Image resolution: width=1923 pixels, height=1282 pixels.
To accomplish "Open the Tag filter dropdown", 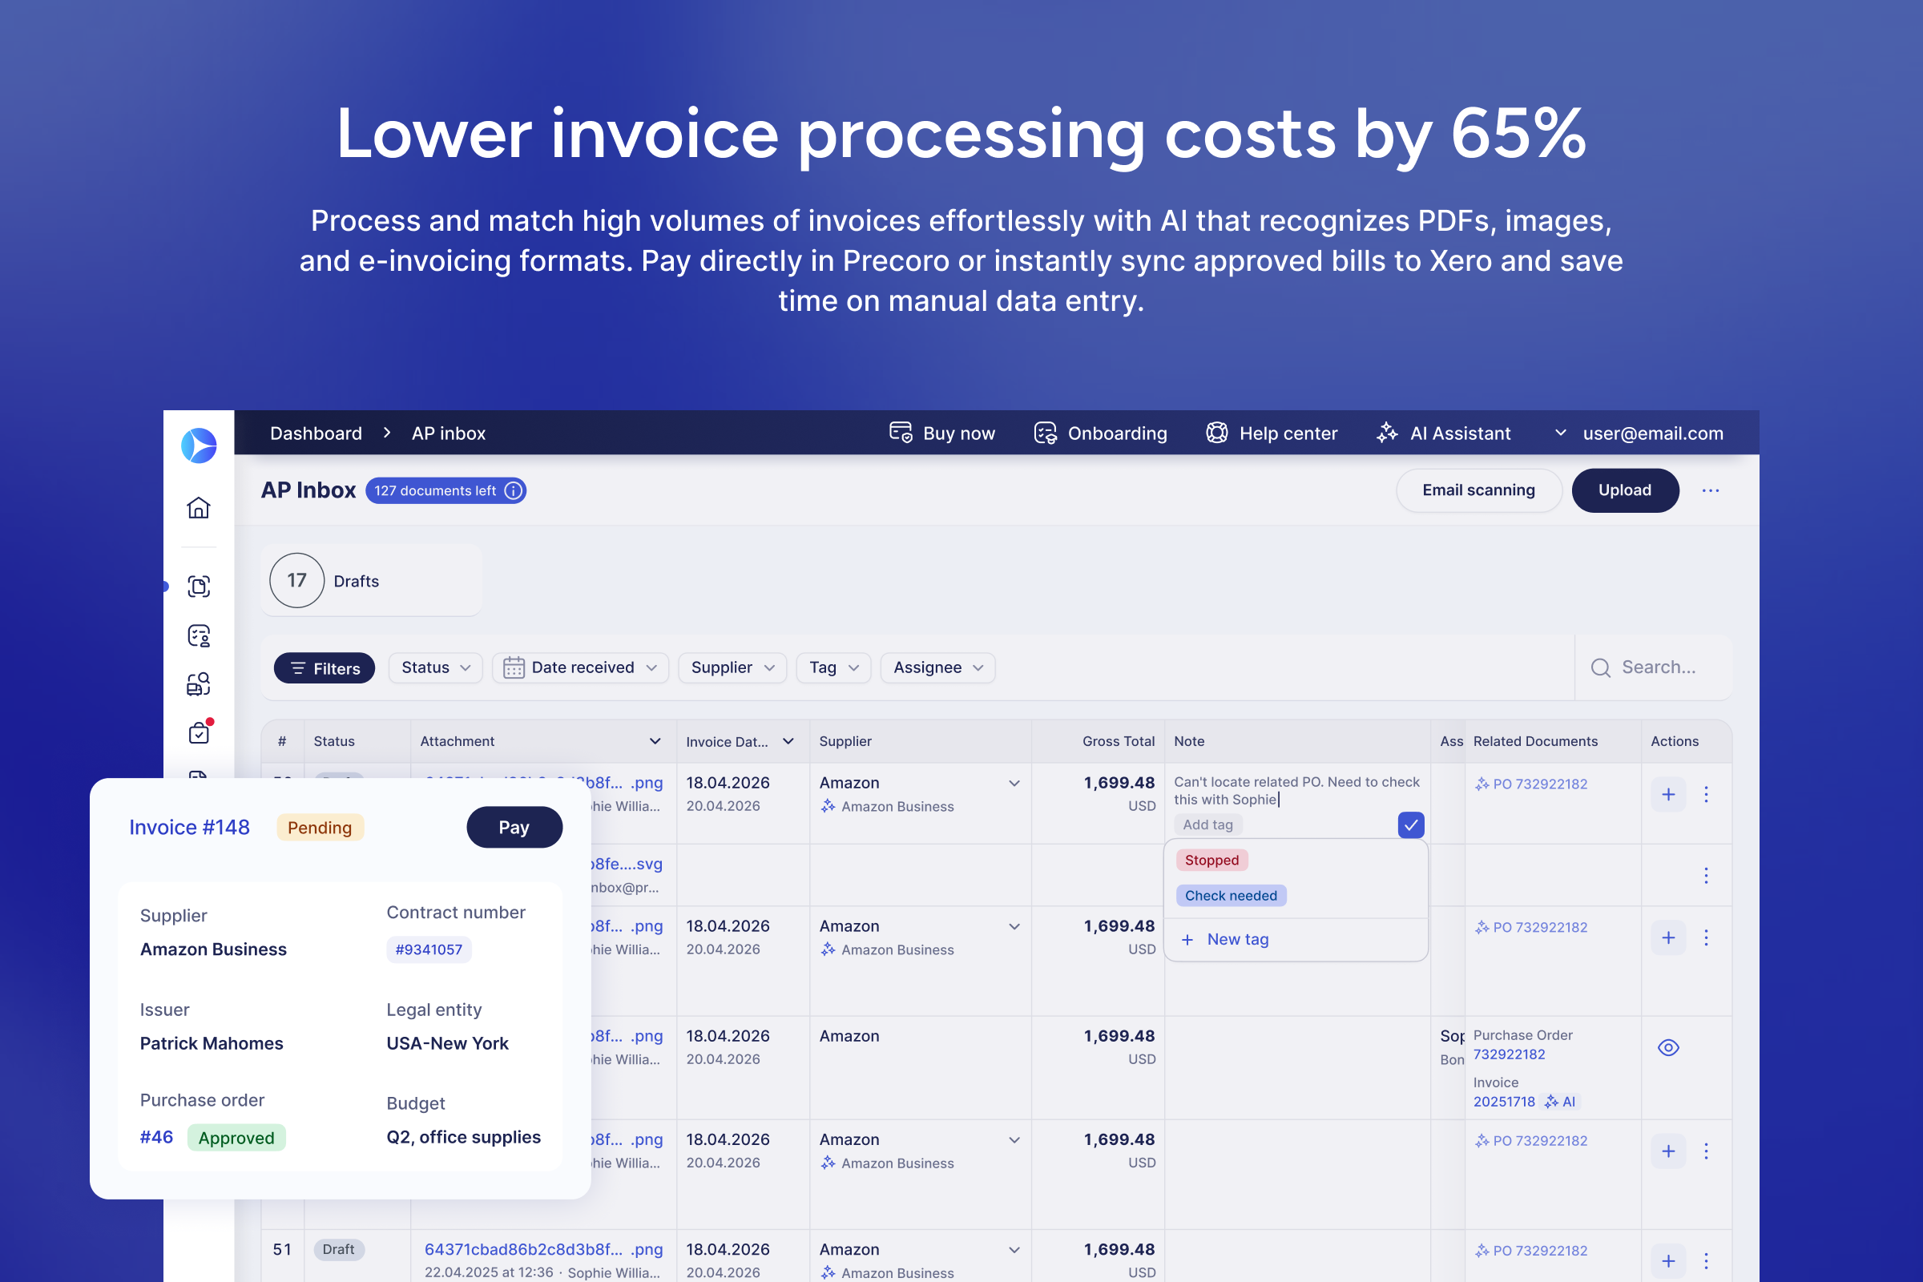I will 833,668.
